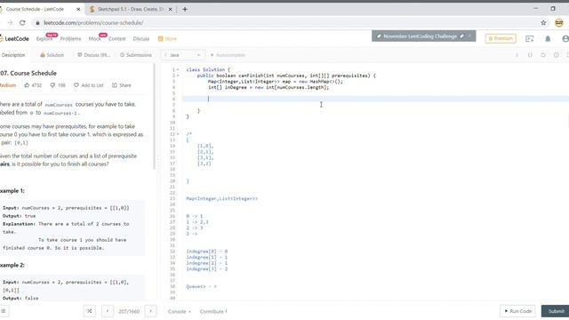The width and height of the screenshot is (569, 320).
Task: Click Add to List
Action: 89,85
